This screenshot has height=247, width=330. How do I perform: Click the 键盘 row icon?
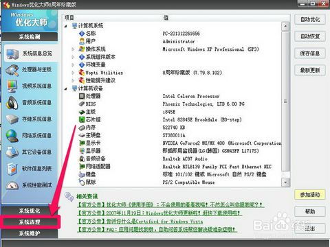coord(82,174)
